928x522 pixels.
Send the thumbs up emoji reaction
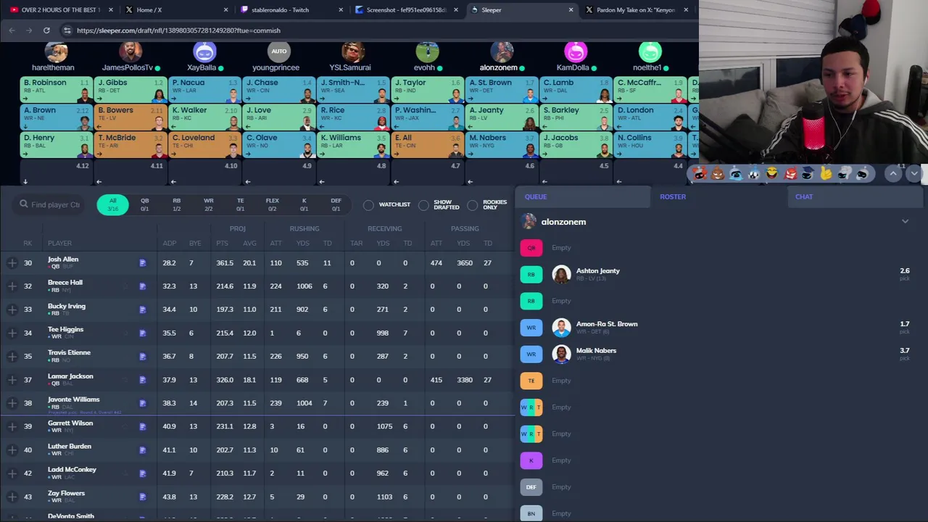pos(826,173)
